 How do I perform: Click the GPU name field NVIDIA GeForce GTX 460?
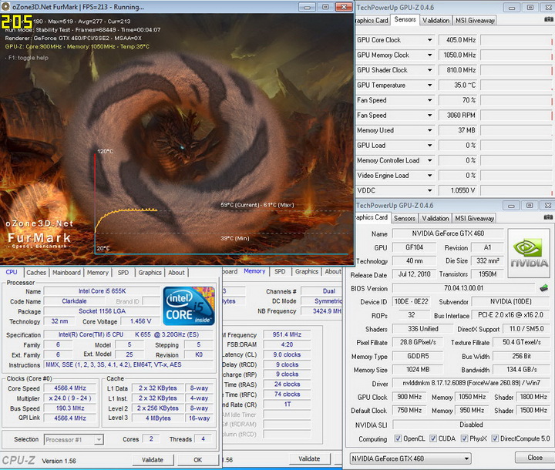coord(448,233)
